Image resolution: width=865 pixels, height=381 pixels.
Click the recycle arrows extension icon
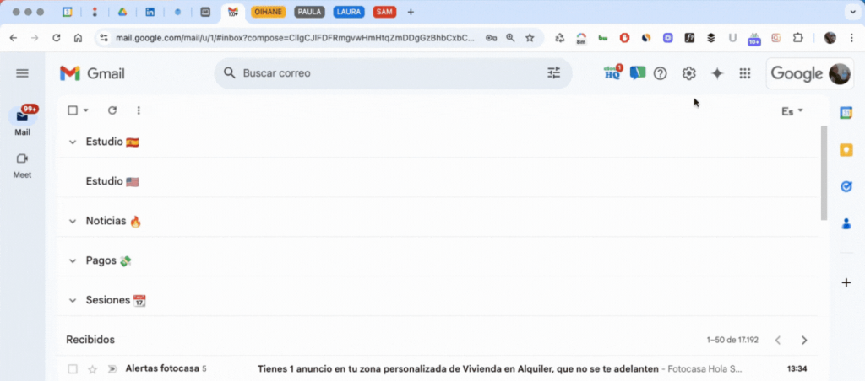[x=560, y=38]
